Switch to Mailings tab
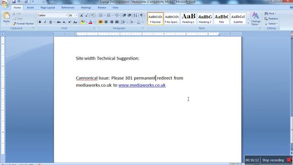 coord(86,8)
